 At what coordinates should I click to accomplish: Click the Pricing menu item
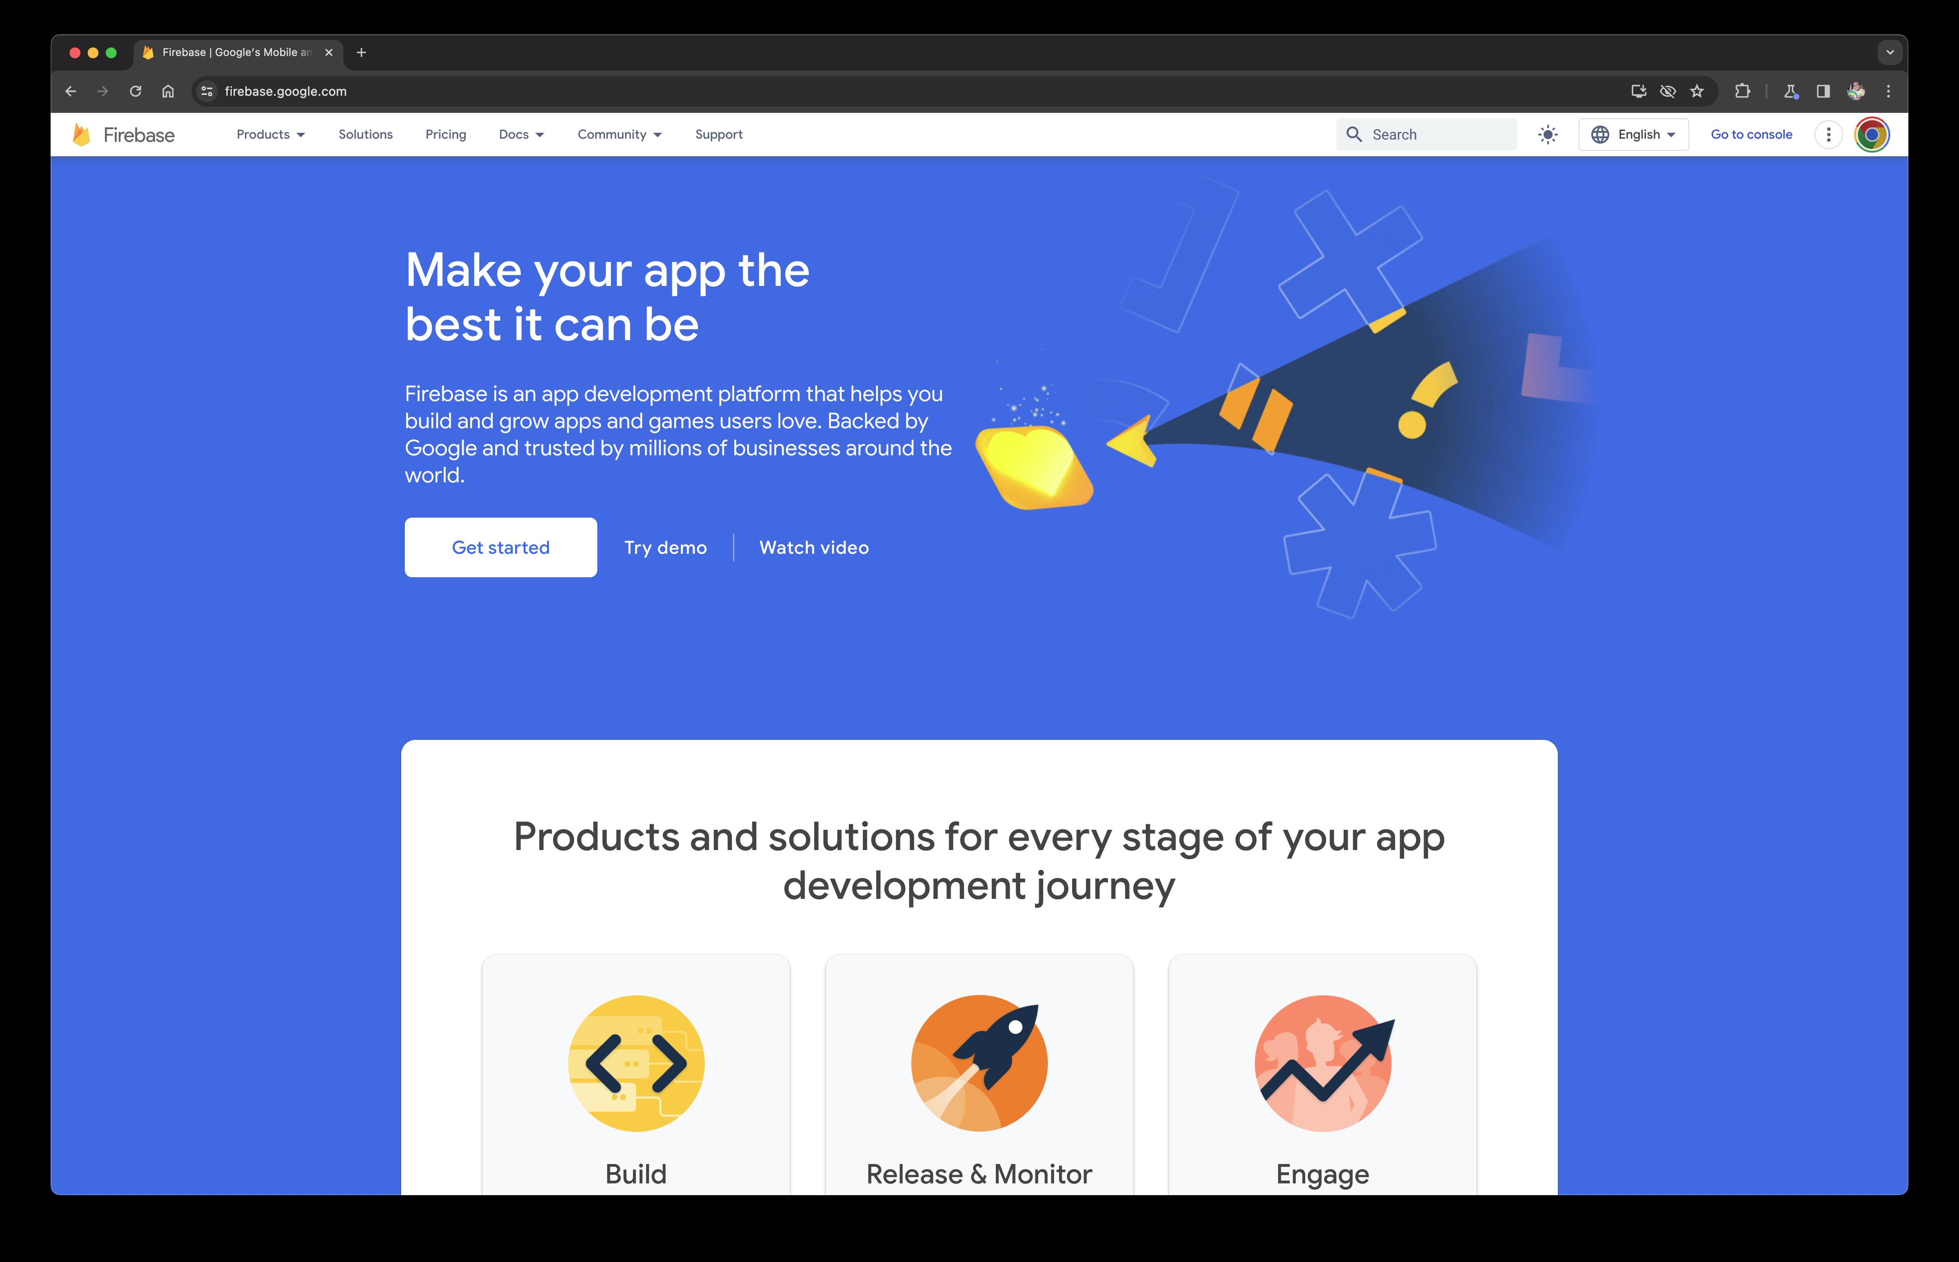[444, 134]
